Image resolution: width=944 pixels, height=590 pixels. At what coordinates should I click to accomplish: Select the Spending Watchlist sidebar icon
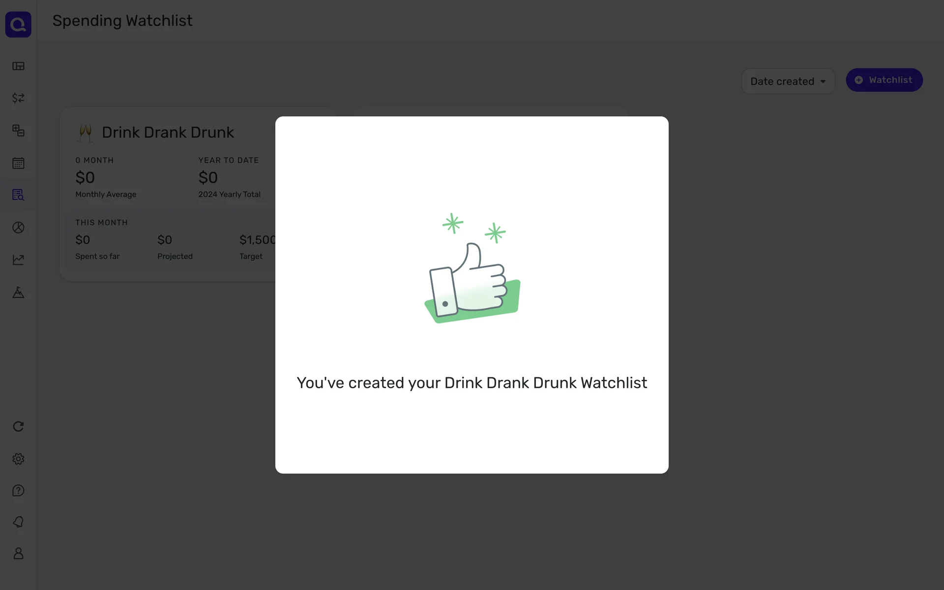(x=18, y=195)
